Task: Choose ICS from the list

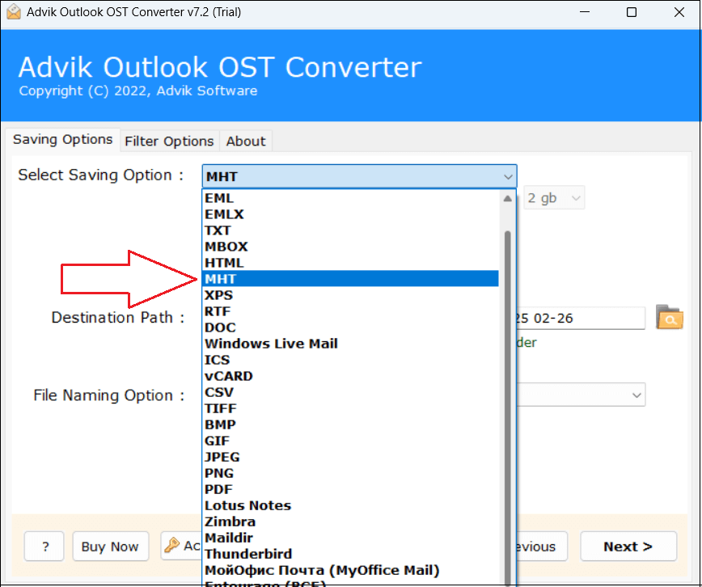Action: [x=350, y=360]
